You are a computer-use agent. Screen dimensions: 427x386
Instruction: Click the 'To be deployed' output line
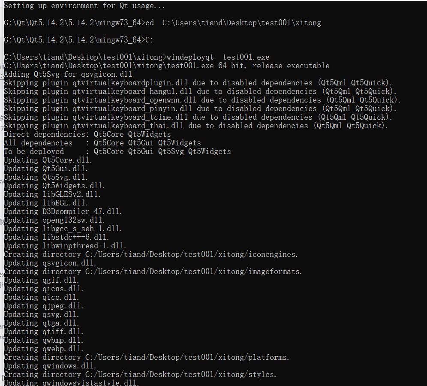(117, 152)
